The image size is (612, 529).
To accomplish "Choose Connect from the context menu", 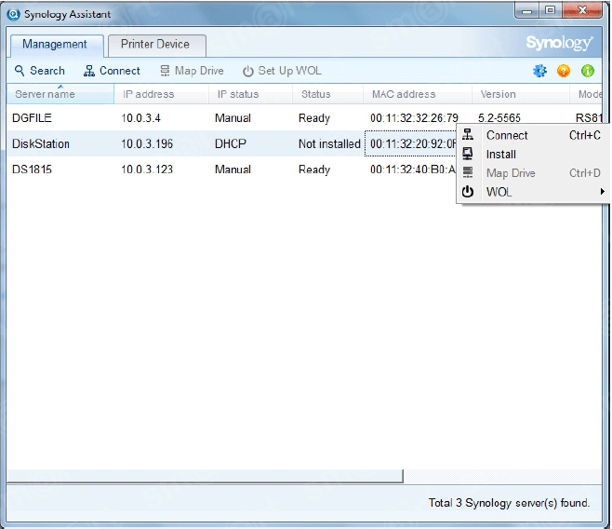I will pyautogui.click(x=533, y=135).
